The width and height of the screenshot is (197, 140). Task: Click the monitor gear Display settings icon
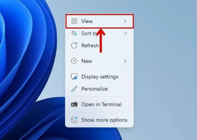click(x=74, y=77)
